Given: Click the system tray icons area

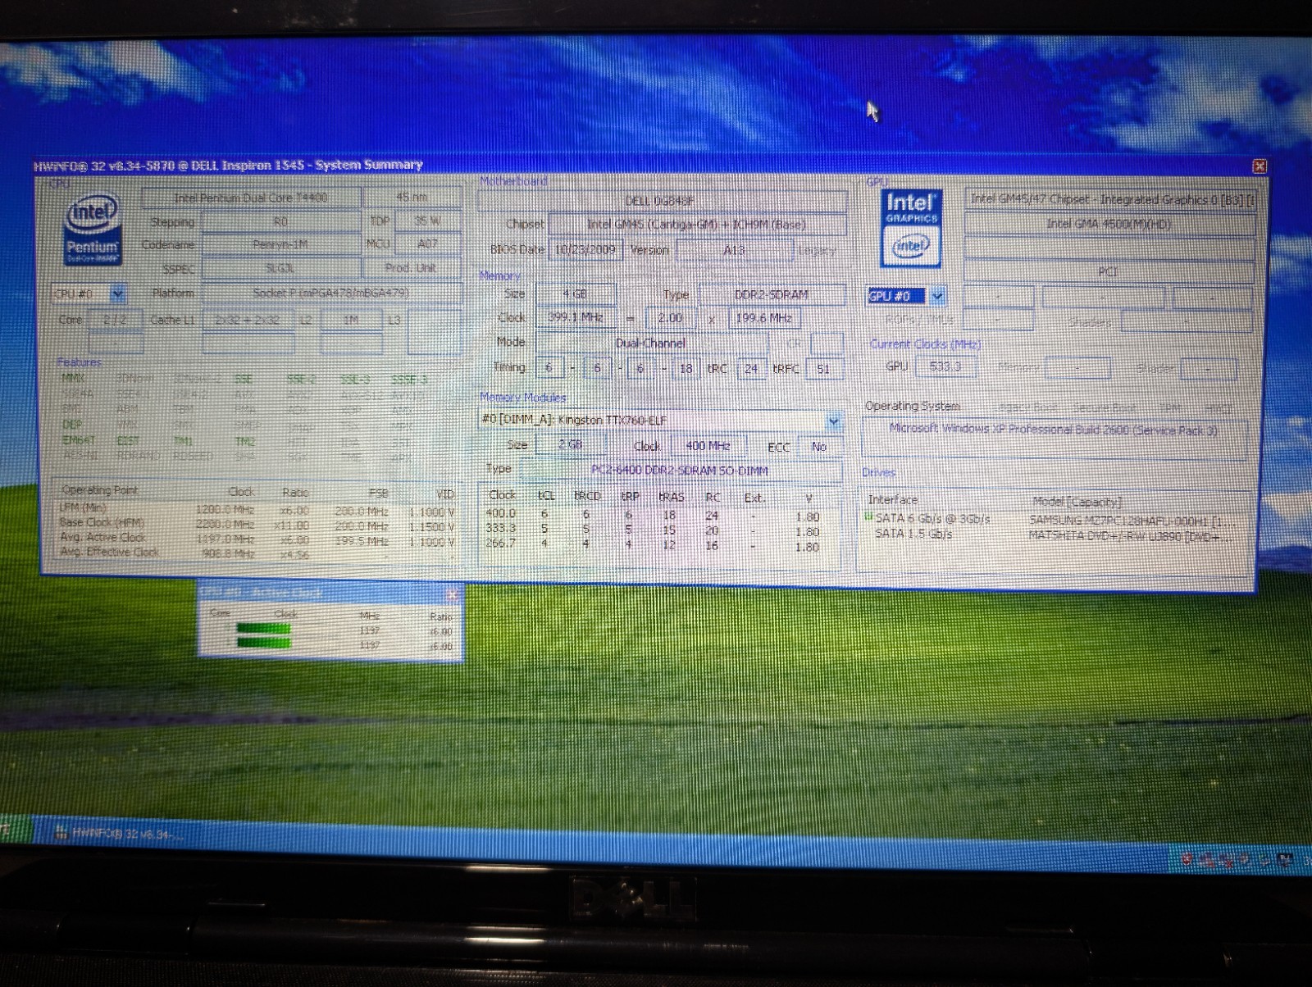Looking at the screenshot, I should [x=1238, y=860].
